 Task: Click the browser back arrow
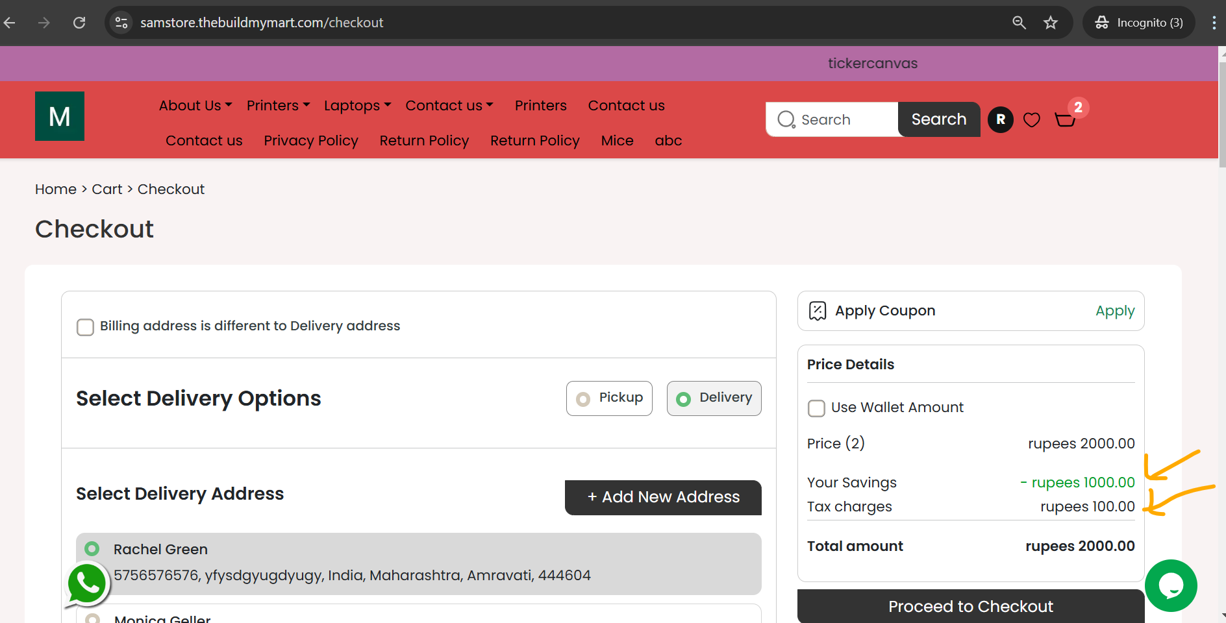tap(10, 23)
